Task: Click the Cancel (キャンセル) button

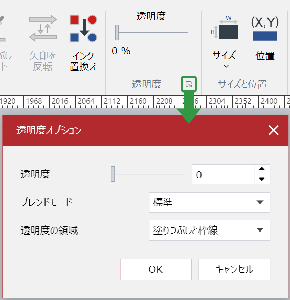Action: pos(234,269)
